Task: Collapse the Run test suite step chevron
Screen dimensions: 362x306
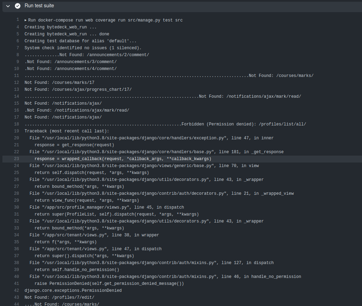Action: pos(8,6)
